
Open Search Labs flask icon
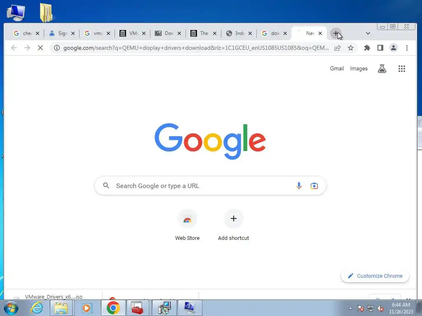[x=382, y=69]
